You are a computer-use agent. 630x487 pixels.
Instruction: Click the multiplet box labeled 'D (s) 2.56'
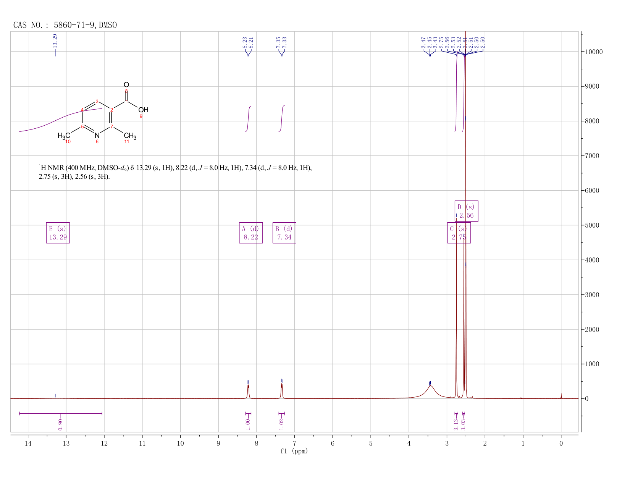tap(467, 211)
